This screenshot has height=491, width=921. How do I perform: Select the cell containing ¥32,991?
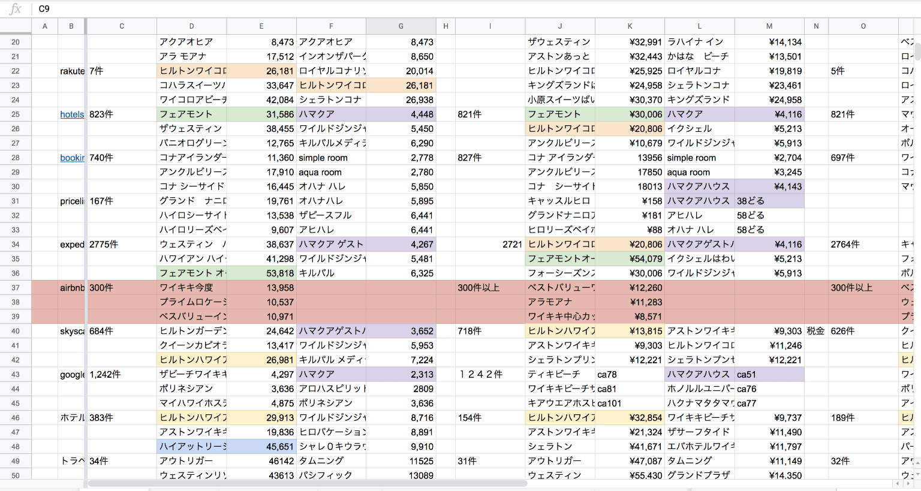tap(630, 42)
